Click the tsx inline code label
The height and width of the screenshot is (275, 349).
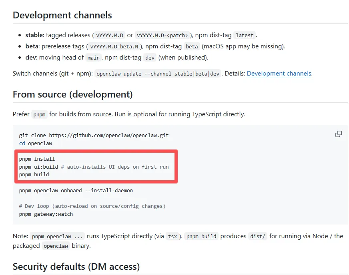[x=172, y=236]
